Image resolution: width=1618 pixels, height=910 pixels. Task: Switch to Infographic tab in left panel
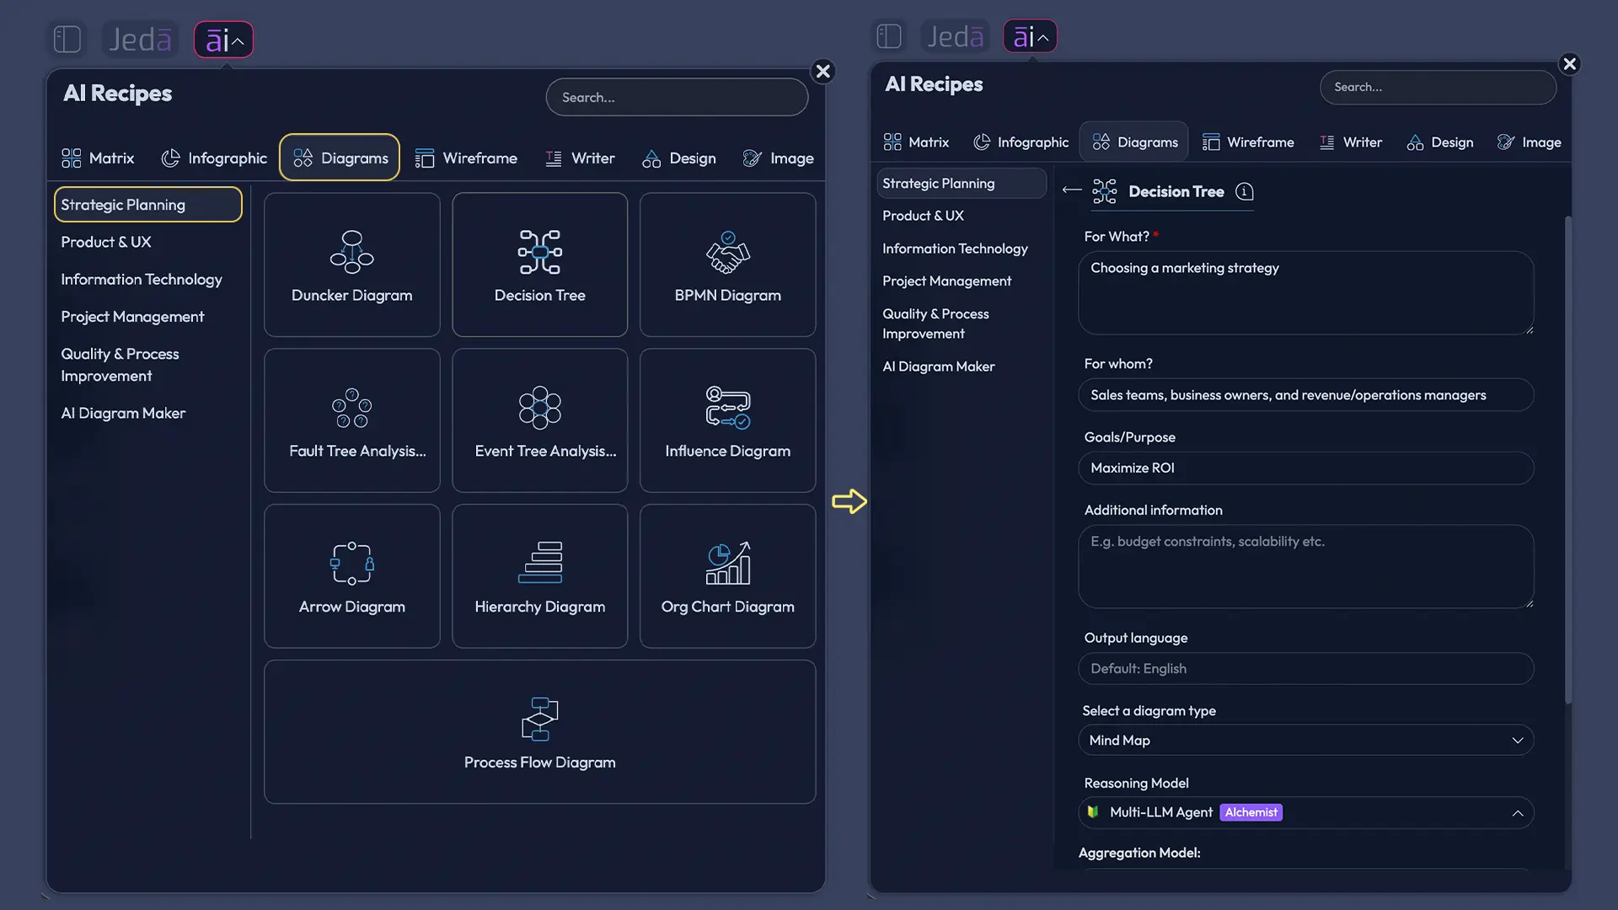click(214, 158)
